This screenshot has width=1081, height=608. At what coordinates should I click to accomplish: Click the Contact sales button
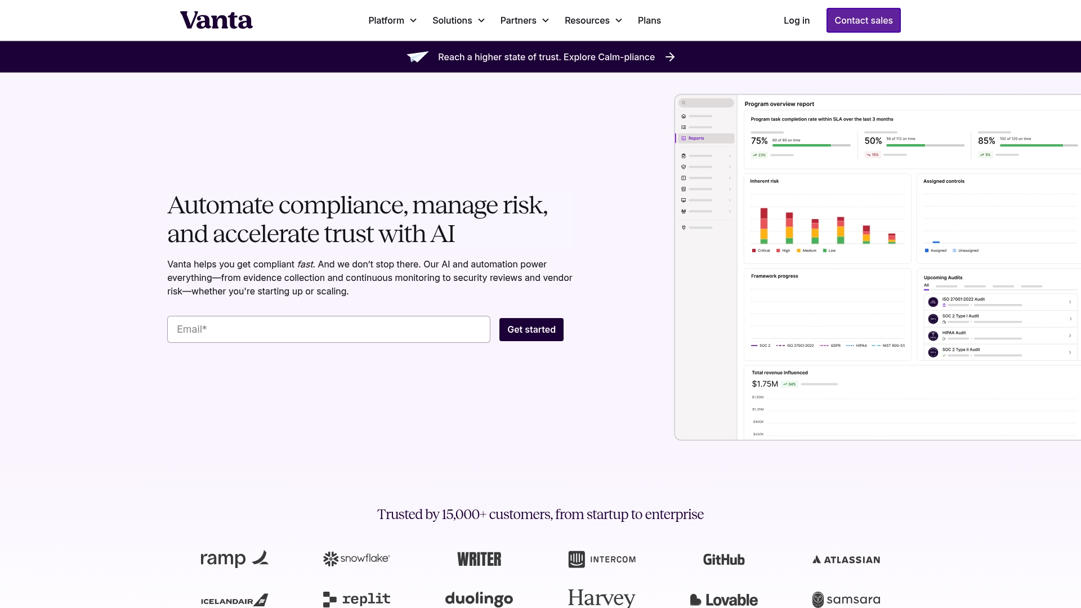[863, 20]
